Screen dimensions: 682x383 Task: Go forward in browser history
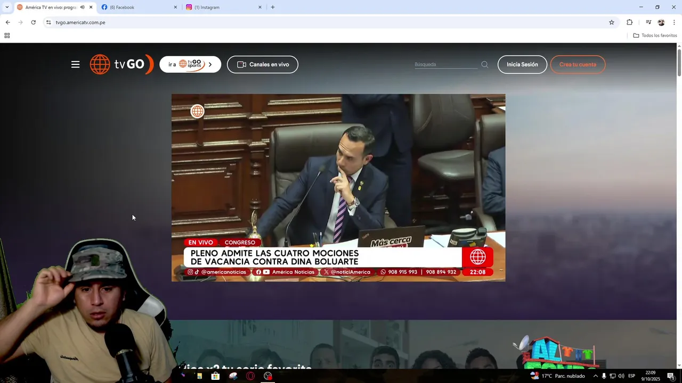coord(20,22)
